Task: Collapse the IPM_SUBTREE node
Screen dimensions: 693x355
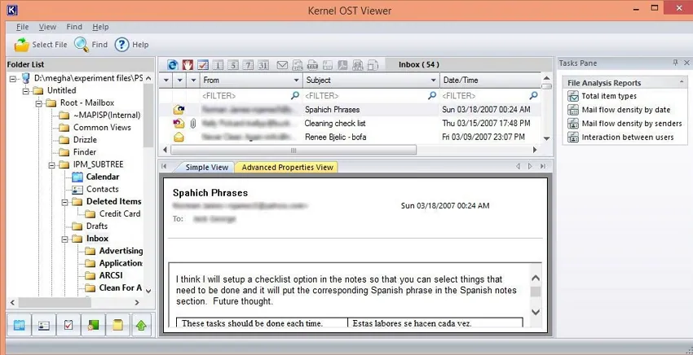Action: coord(51,164)
